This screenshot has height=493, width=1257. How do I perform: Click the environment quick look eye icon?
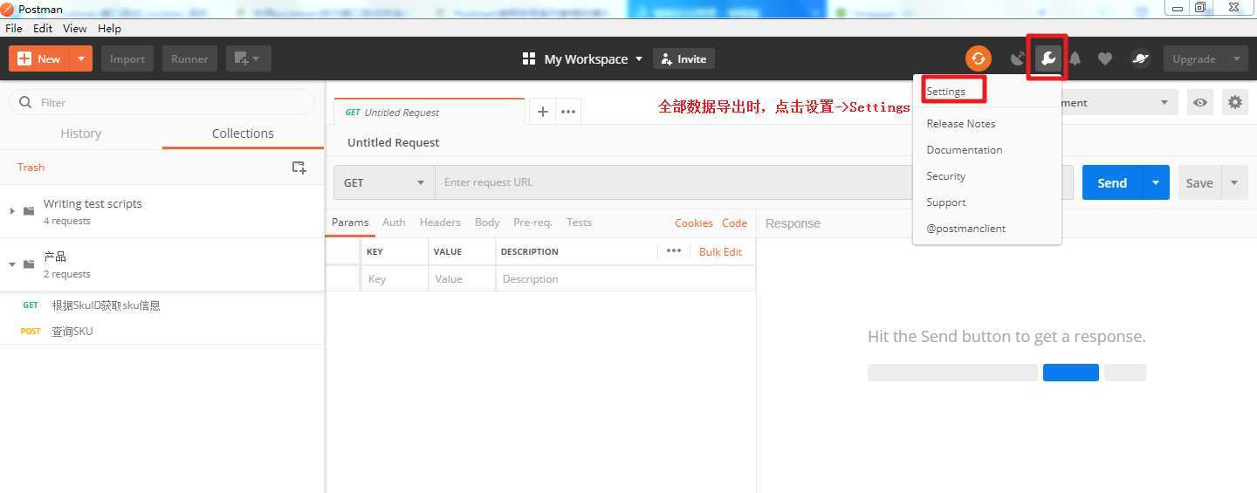1200,102
